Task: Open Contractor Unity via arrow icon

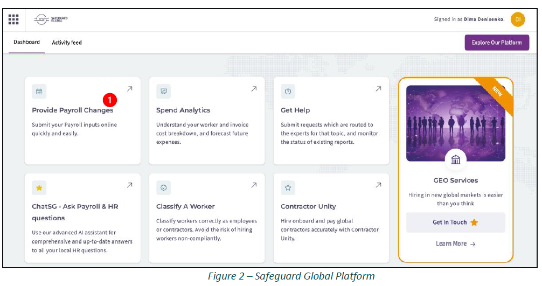Action: click(x=379, y=185)
